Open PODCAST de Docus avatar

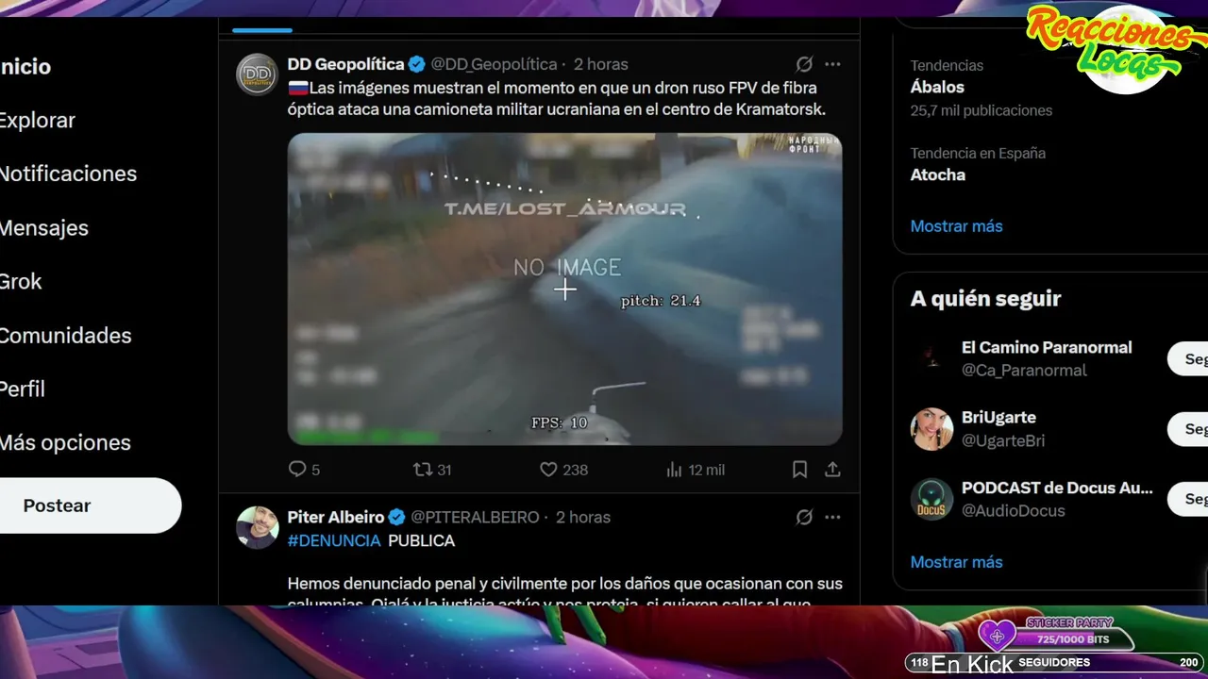[931, 499]
